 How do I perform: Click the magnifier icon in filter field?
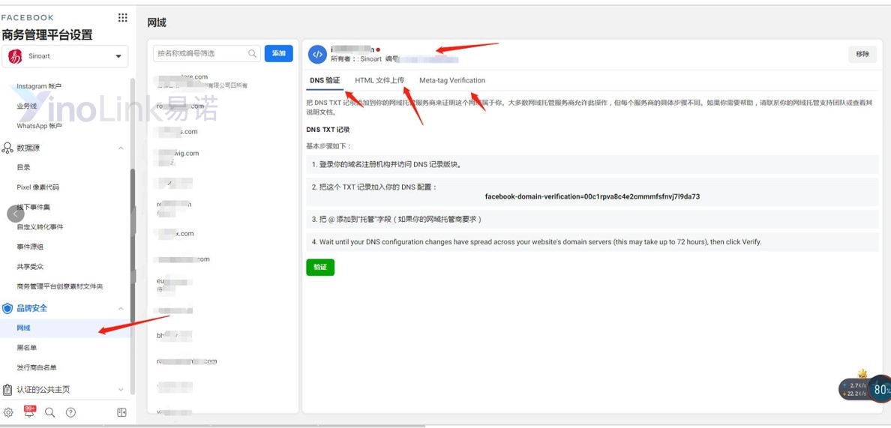tap(252, 53)
